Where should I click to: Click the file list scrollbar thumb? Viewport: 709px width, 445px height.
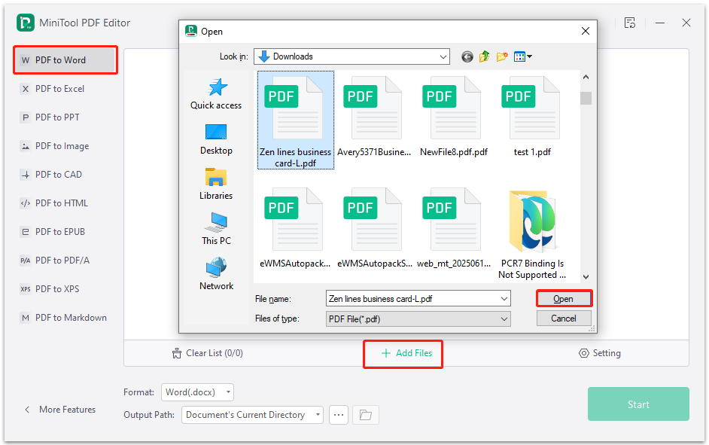pyautogui.click(x=586, y=98)
